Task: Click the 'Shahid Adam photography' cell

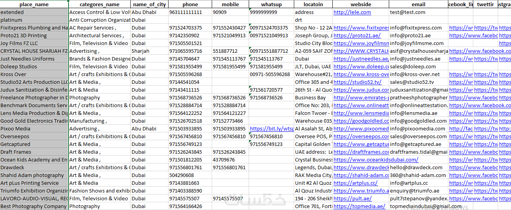Action: coord(34,175)
